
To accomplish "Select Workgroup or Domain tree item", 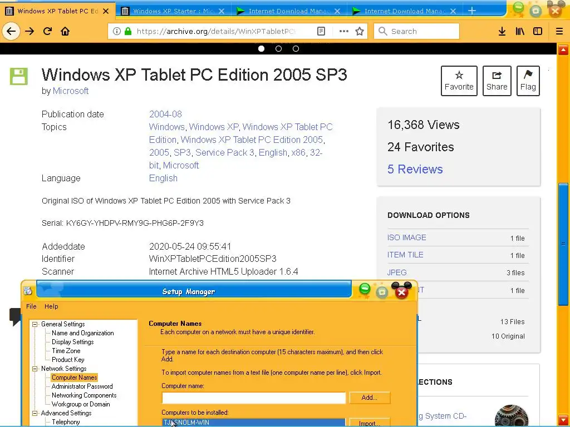I will tap(81, 404).
